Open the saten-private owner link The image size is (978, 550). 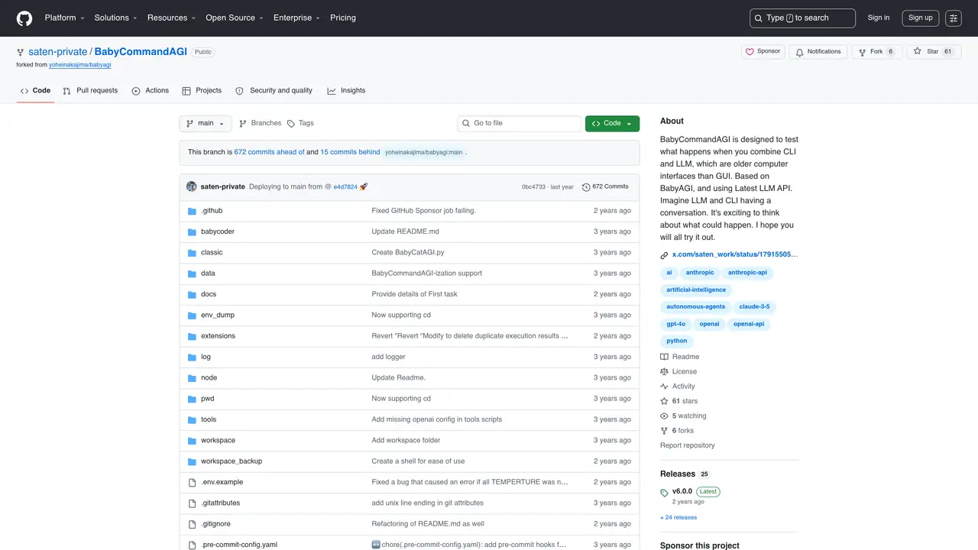[58, 52]
